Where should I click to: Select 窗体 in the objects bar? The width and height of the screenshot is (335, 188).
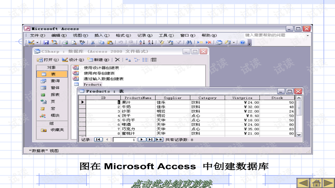(52, 88)
